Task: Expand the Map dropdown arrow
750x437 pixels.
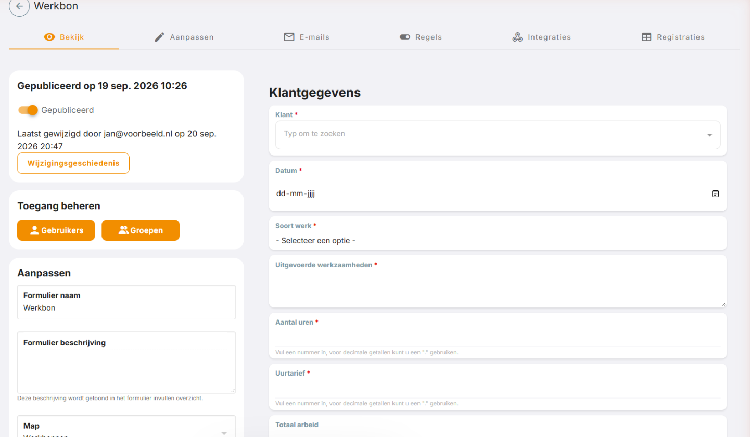Action: click(224, 433)
